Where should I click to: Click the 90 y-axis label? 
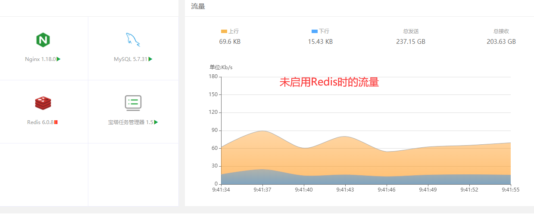(214, 131)
